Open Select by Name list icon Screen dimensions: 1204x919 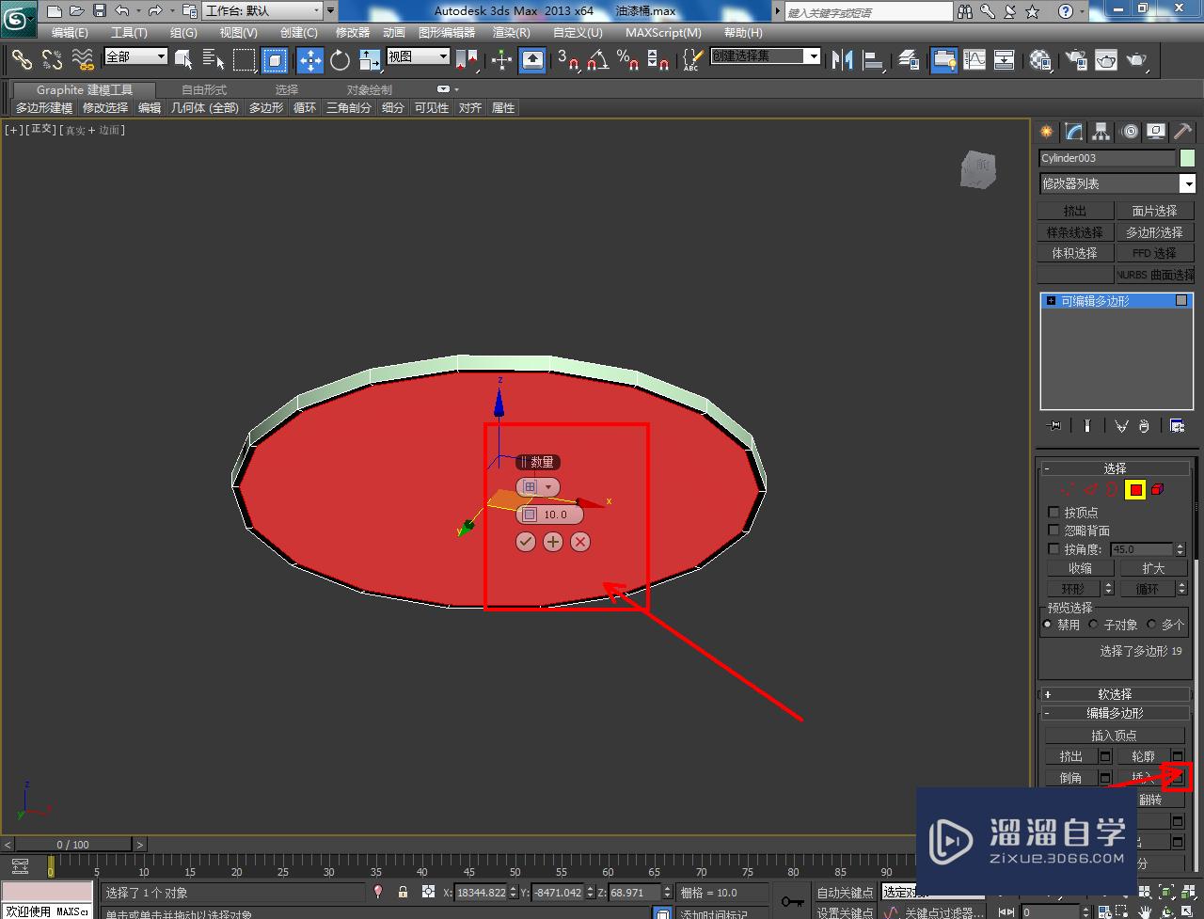[x=214, y=59]
